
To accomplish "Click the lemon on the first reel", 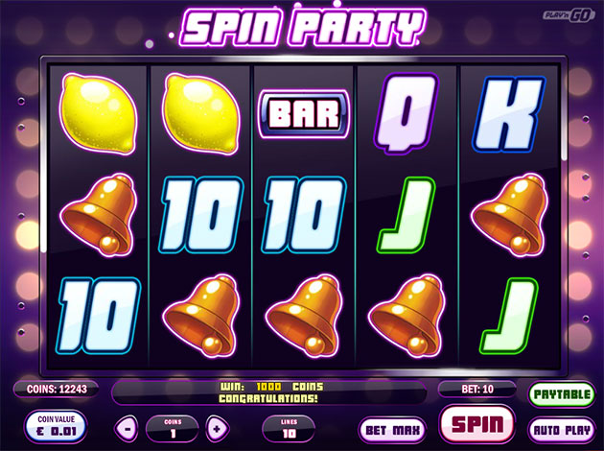I will pos(99,114).
